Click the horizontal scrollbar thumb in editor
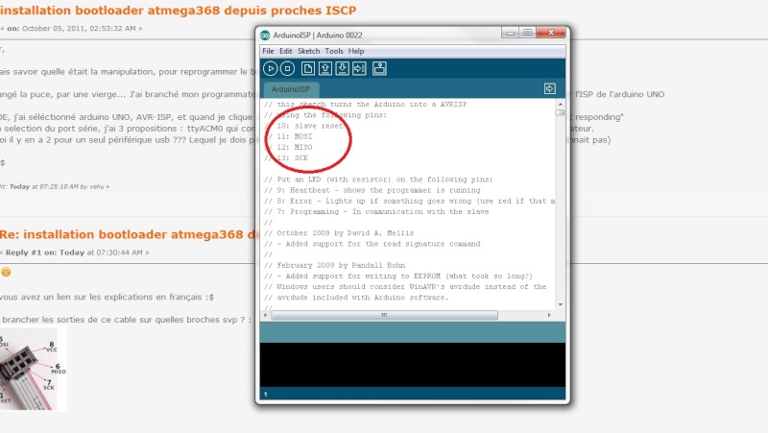768x433 pixels. tap(385, 315)
